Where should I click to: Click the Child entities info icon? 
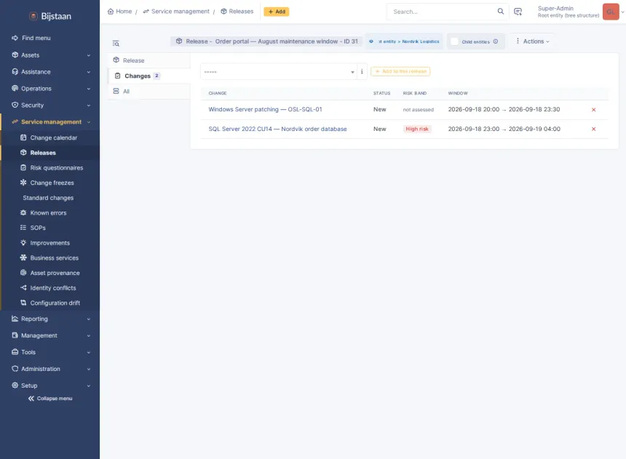point(496,41)
